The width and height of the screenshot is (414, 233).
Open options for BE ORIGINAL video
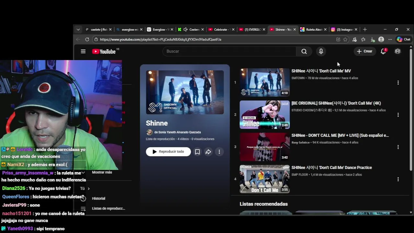(398, 115)
